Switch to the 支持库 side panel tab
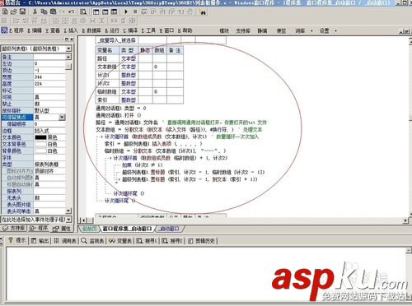This screenshot has height=306, width=412. [14, 228]
